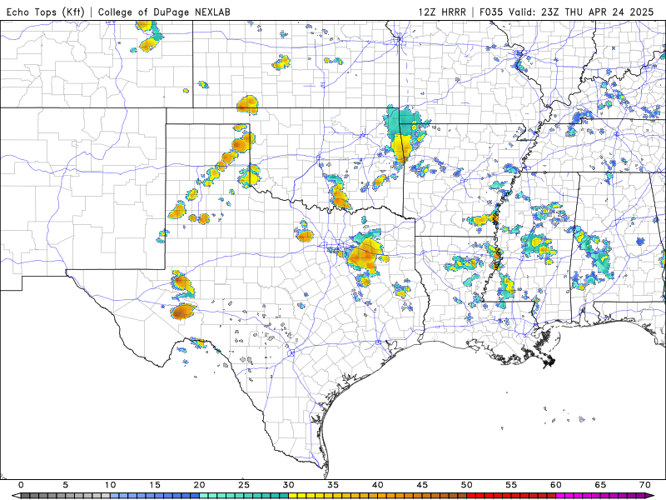The height and width of the screenshot is (500, 666).
Task: Click the "15" label on the color scale
Action: point(155,485)
